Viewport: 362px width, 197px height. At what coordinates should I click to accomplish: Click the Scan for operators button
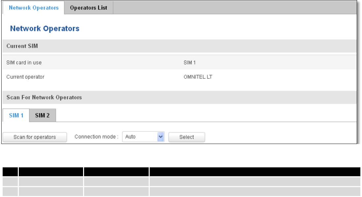pos(35,137)
